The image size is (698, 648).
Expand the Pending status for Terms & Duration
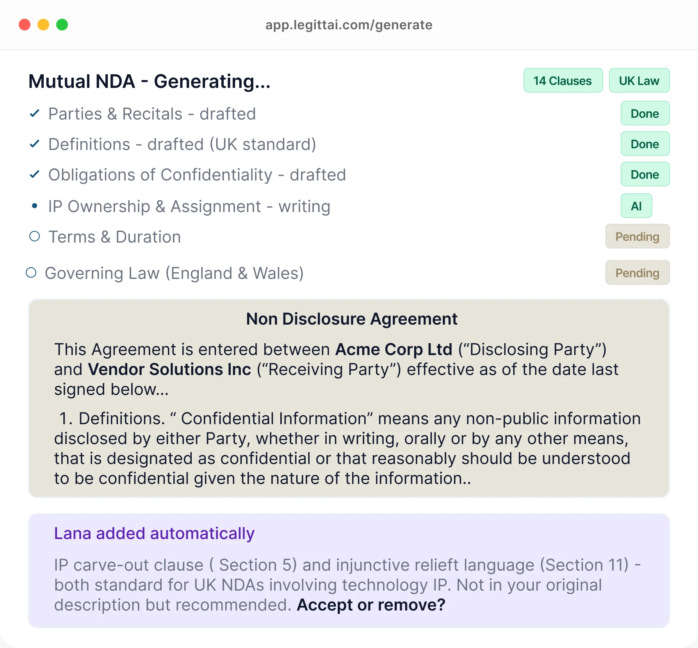pos(637,236)
